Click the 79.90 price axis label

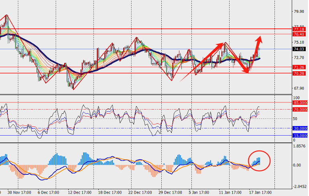(x=299, y=12)
